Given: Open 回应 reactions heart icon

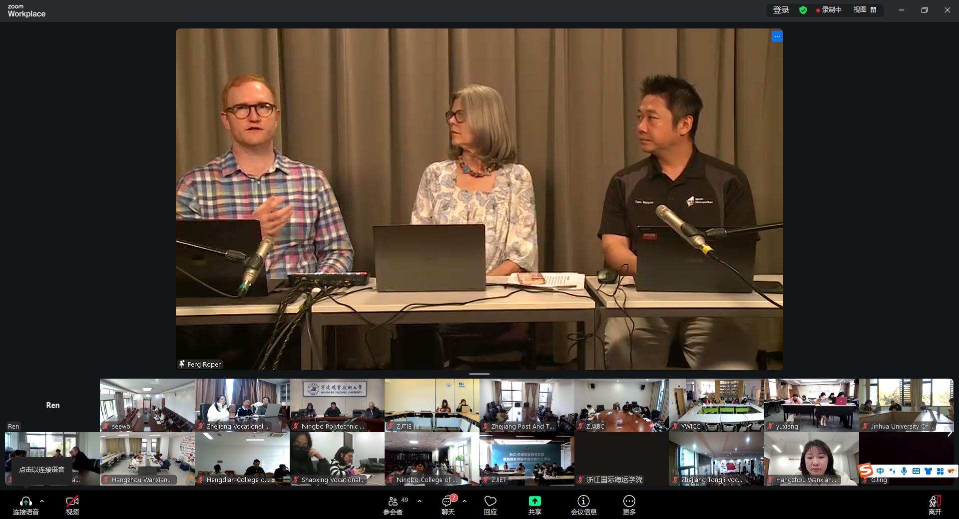Looking at the screenshot, I should 490,502.
